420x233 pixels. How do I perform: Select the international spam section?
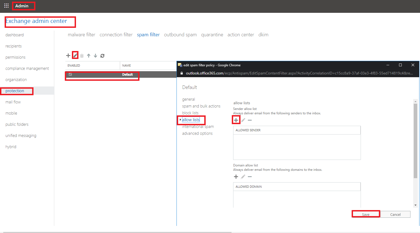tap(198, 127)
